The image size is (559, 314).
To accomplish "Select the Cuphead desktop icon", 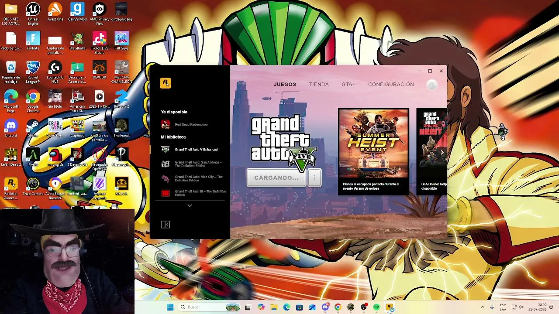I will (77, 128).
